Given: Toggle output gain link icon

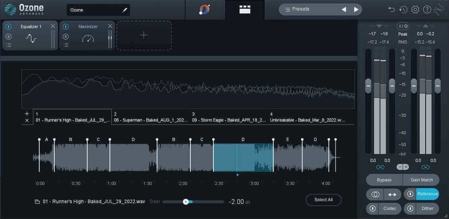Looking at the screenshot, I should point(426,167).
